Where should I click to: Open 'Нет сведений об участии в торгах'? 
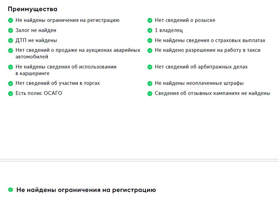coord(58,83)
